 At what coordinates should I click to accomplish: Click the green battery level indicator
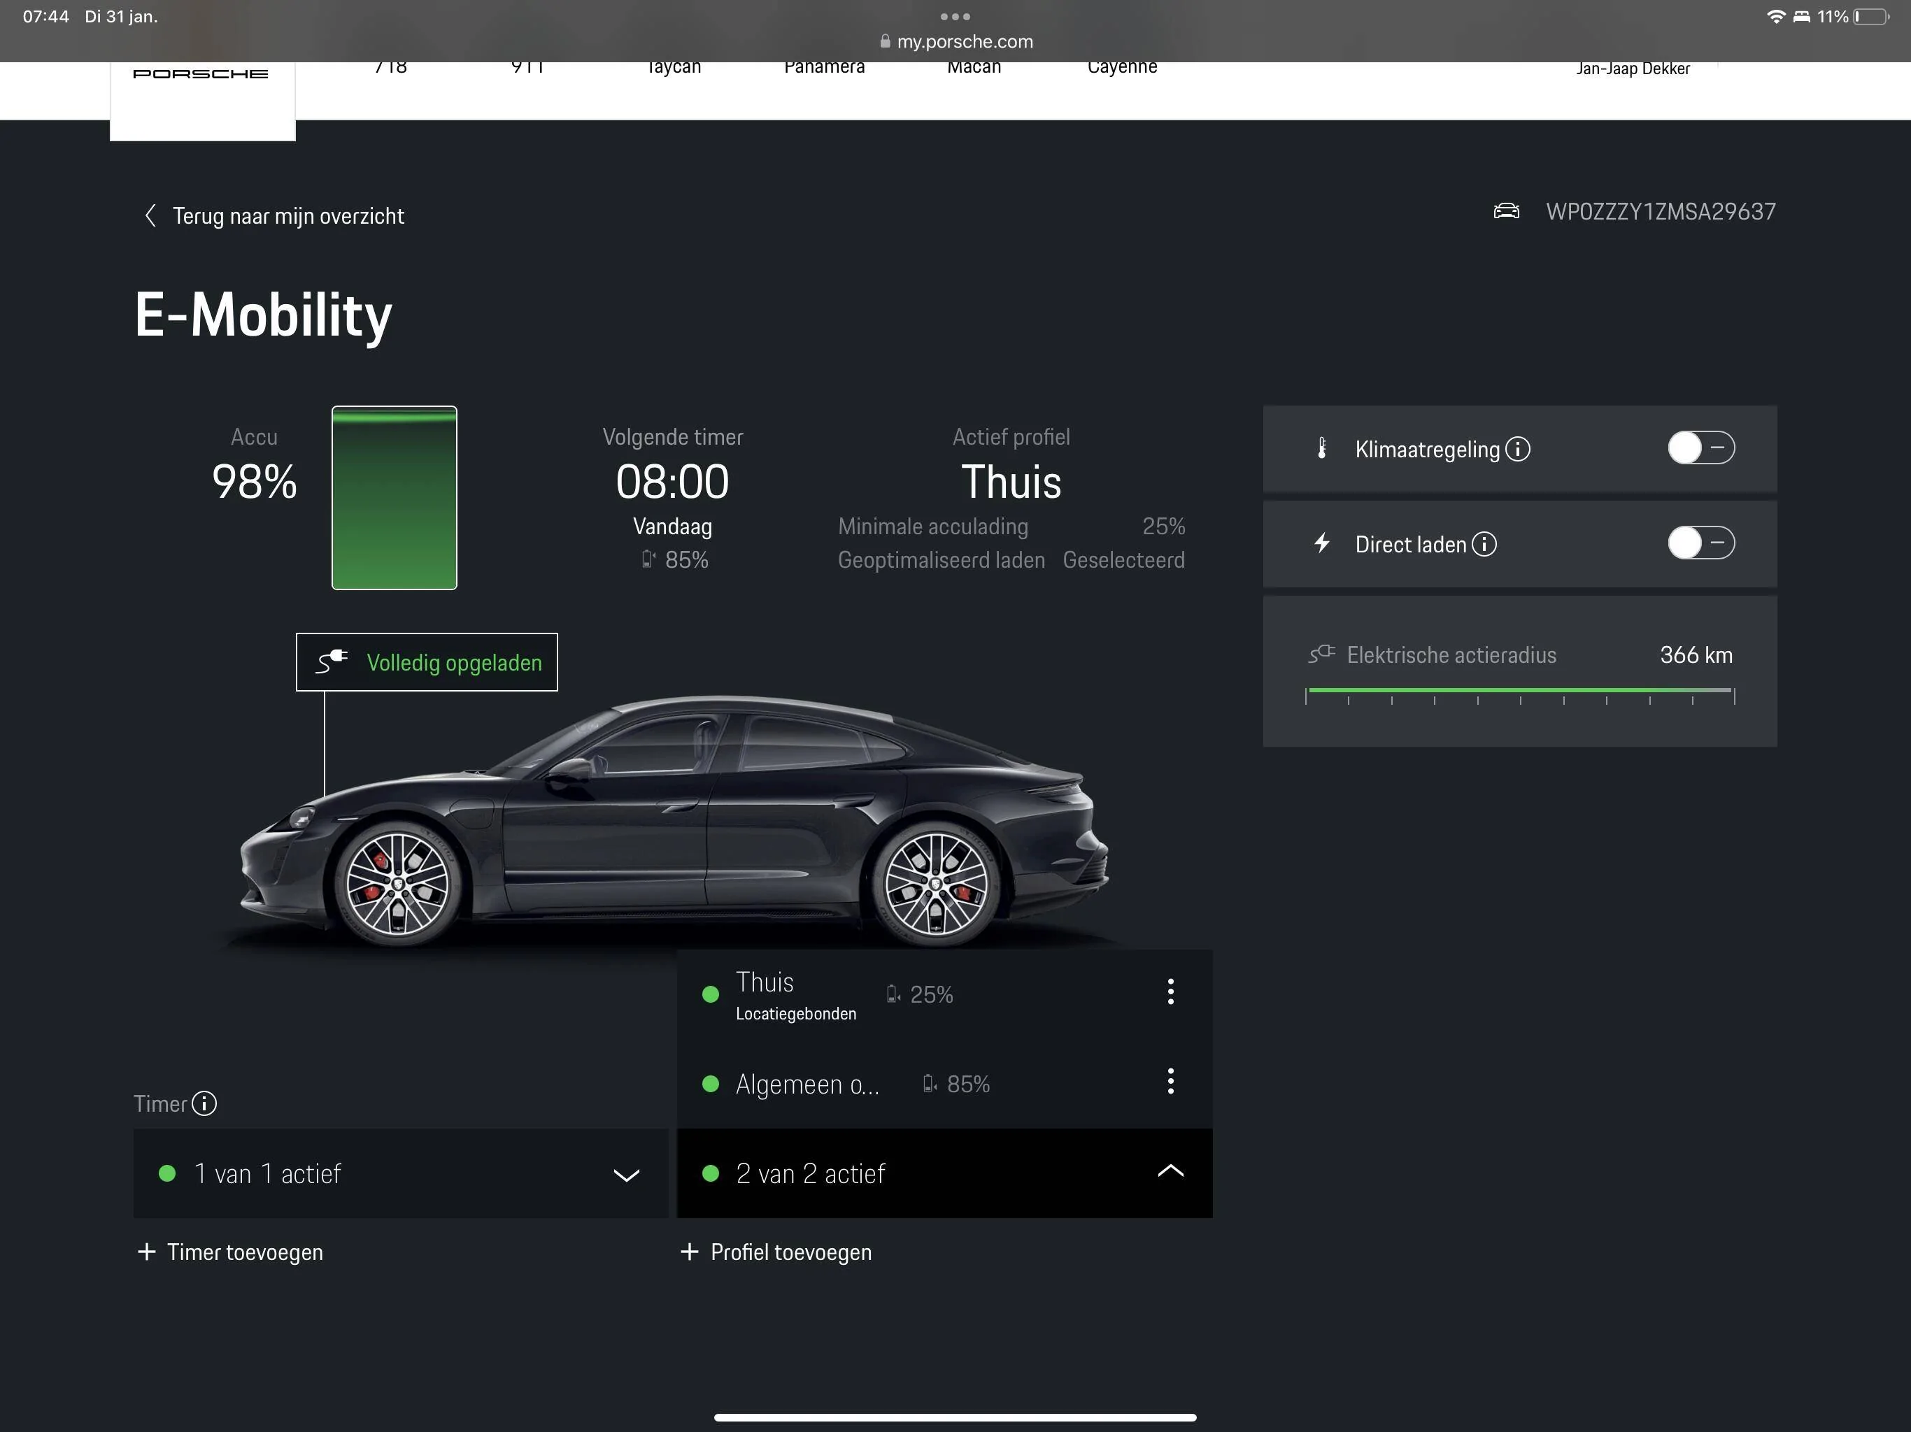coord(394,497)
